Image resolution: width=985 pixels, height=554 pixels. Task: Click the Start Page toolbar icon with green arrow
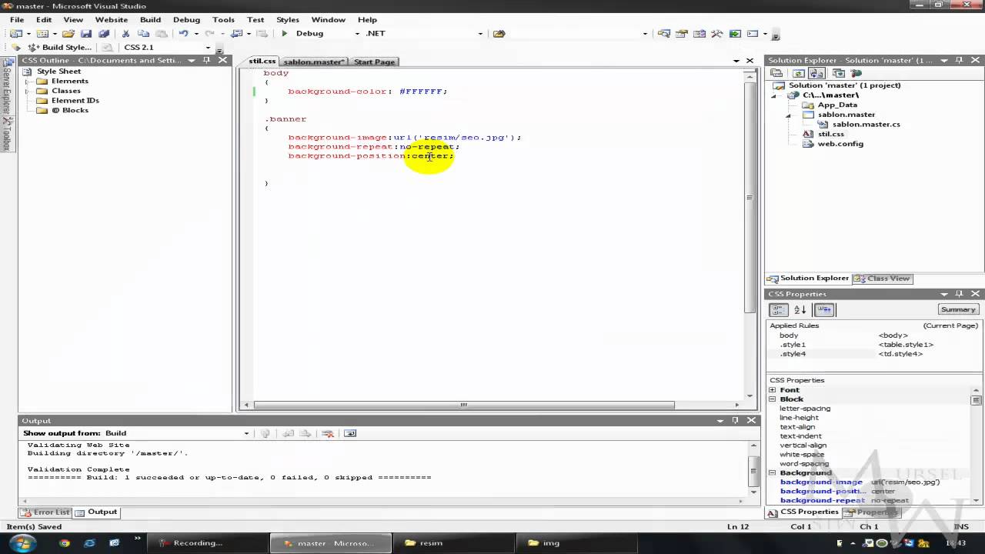(734, 33)
